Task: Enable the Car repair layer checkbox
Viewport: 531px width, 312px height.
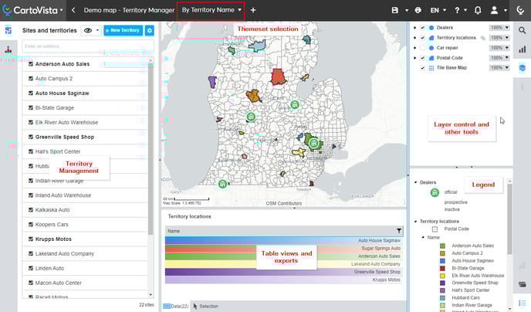Action: pyautogui.click(x=422, y=48)
